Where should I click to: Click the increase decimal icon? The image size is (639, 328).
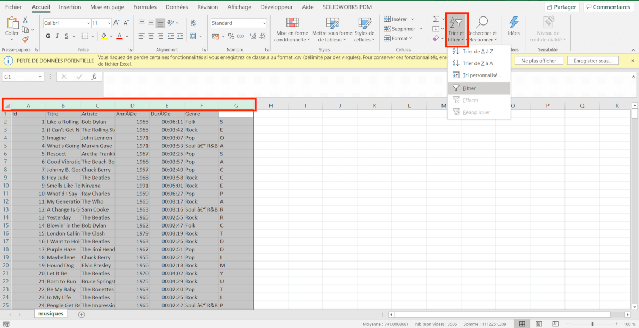[x=253, y=36]
